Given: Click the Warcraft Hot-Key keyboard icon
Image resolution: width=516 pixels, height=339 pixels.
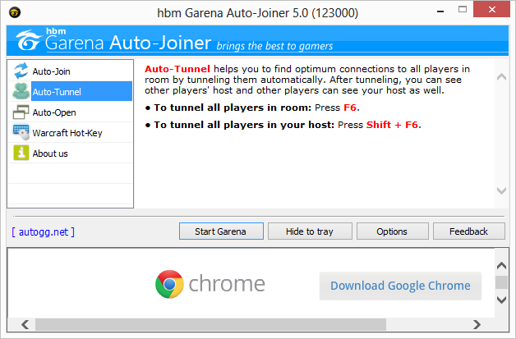Looking at the screenshot, I should tap(21, 132).
